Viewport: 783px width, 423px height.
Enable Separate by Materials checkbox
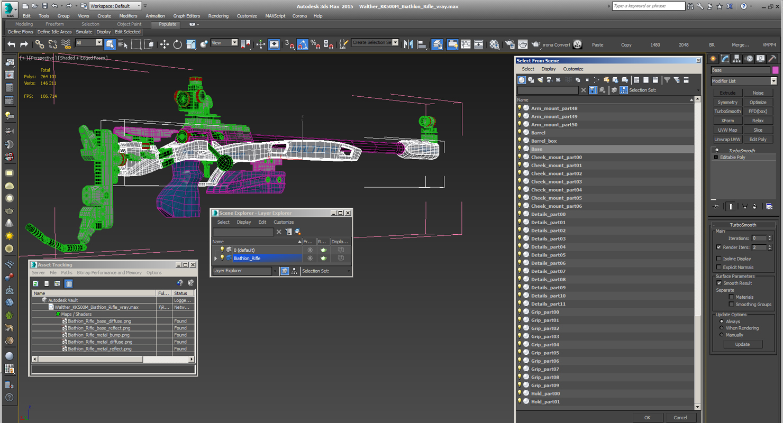[732, 297]
